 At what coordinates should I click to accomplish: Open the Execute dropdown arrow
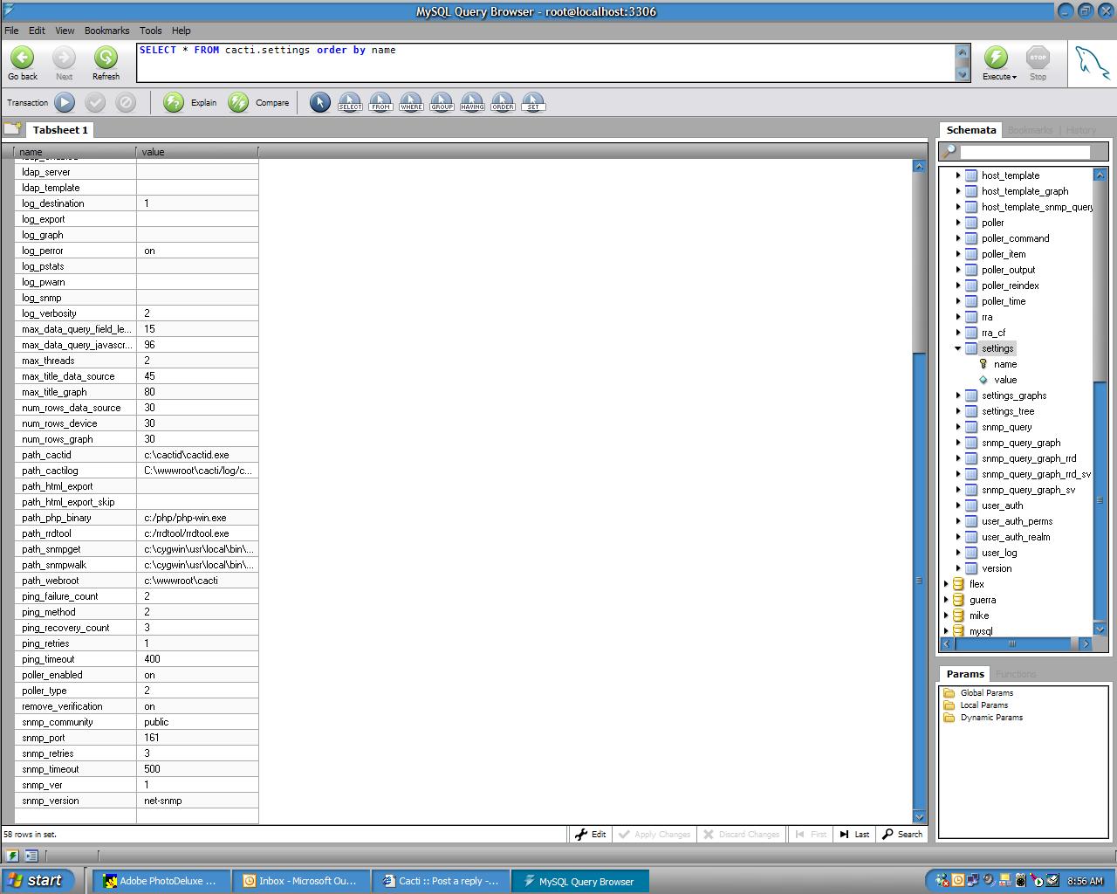click(1014, 77)
